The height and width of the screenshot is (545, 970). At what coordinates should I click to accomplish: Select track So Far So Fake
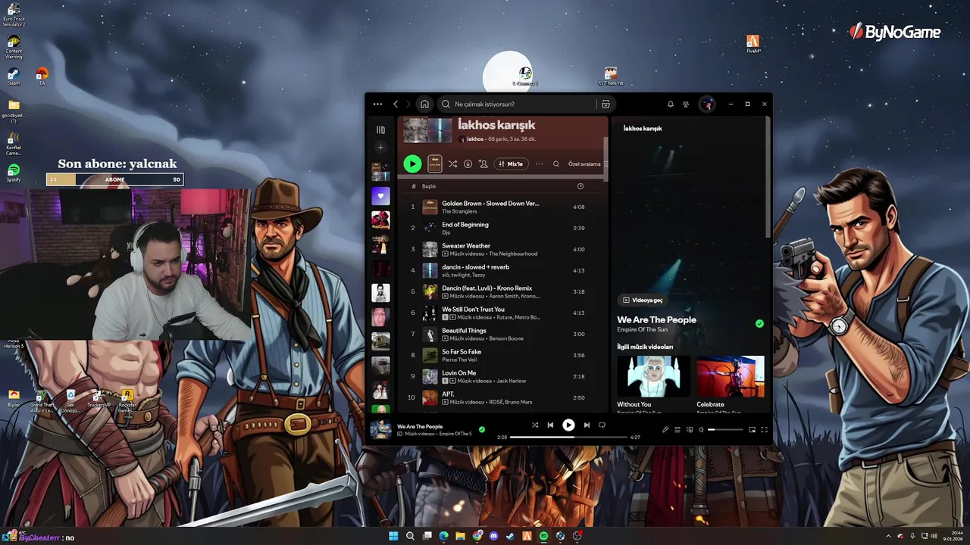pos(502,355)
